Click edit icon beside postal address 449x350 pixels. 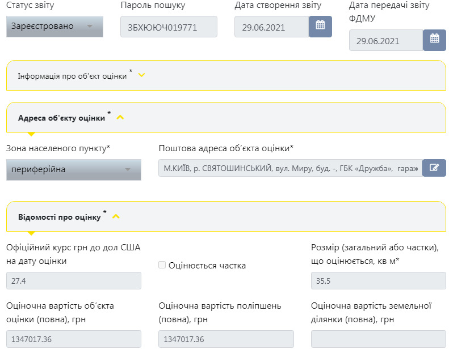pyautogui.click(x=434, y=168)
